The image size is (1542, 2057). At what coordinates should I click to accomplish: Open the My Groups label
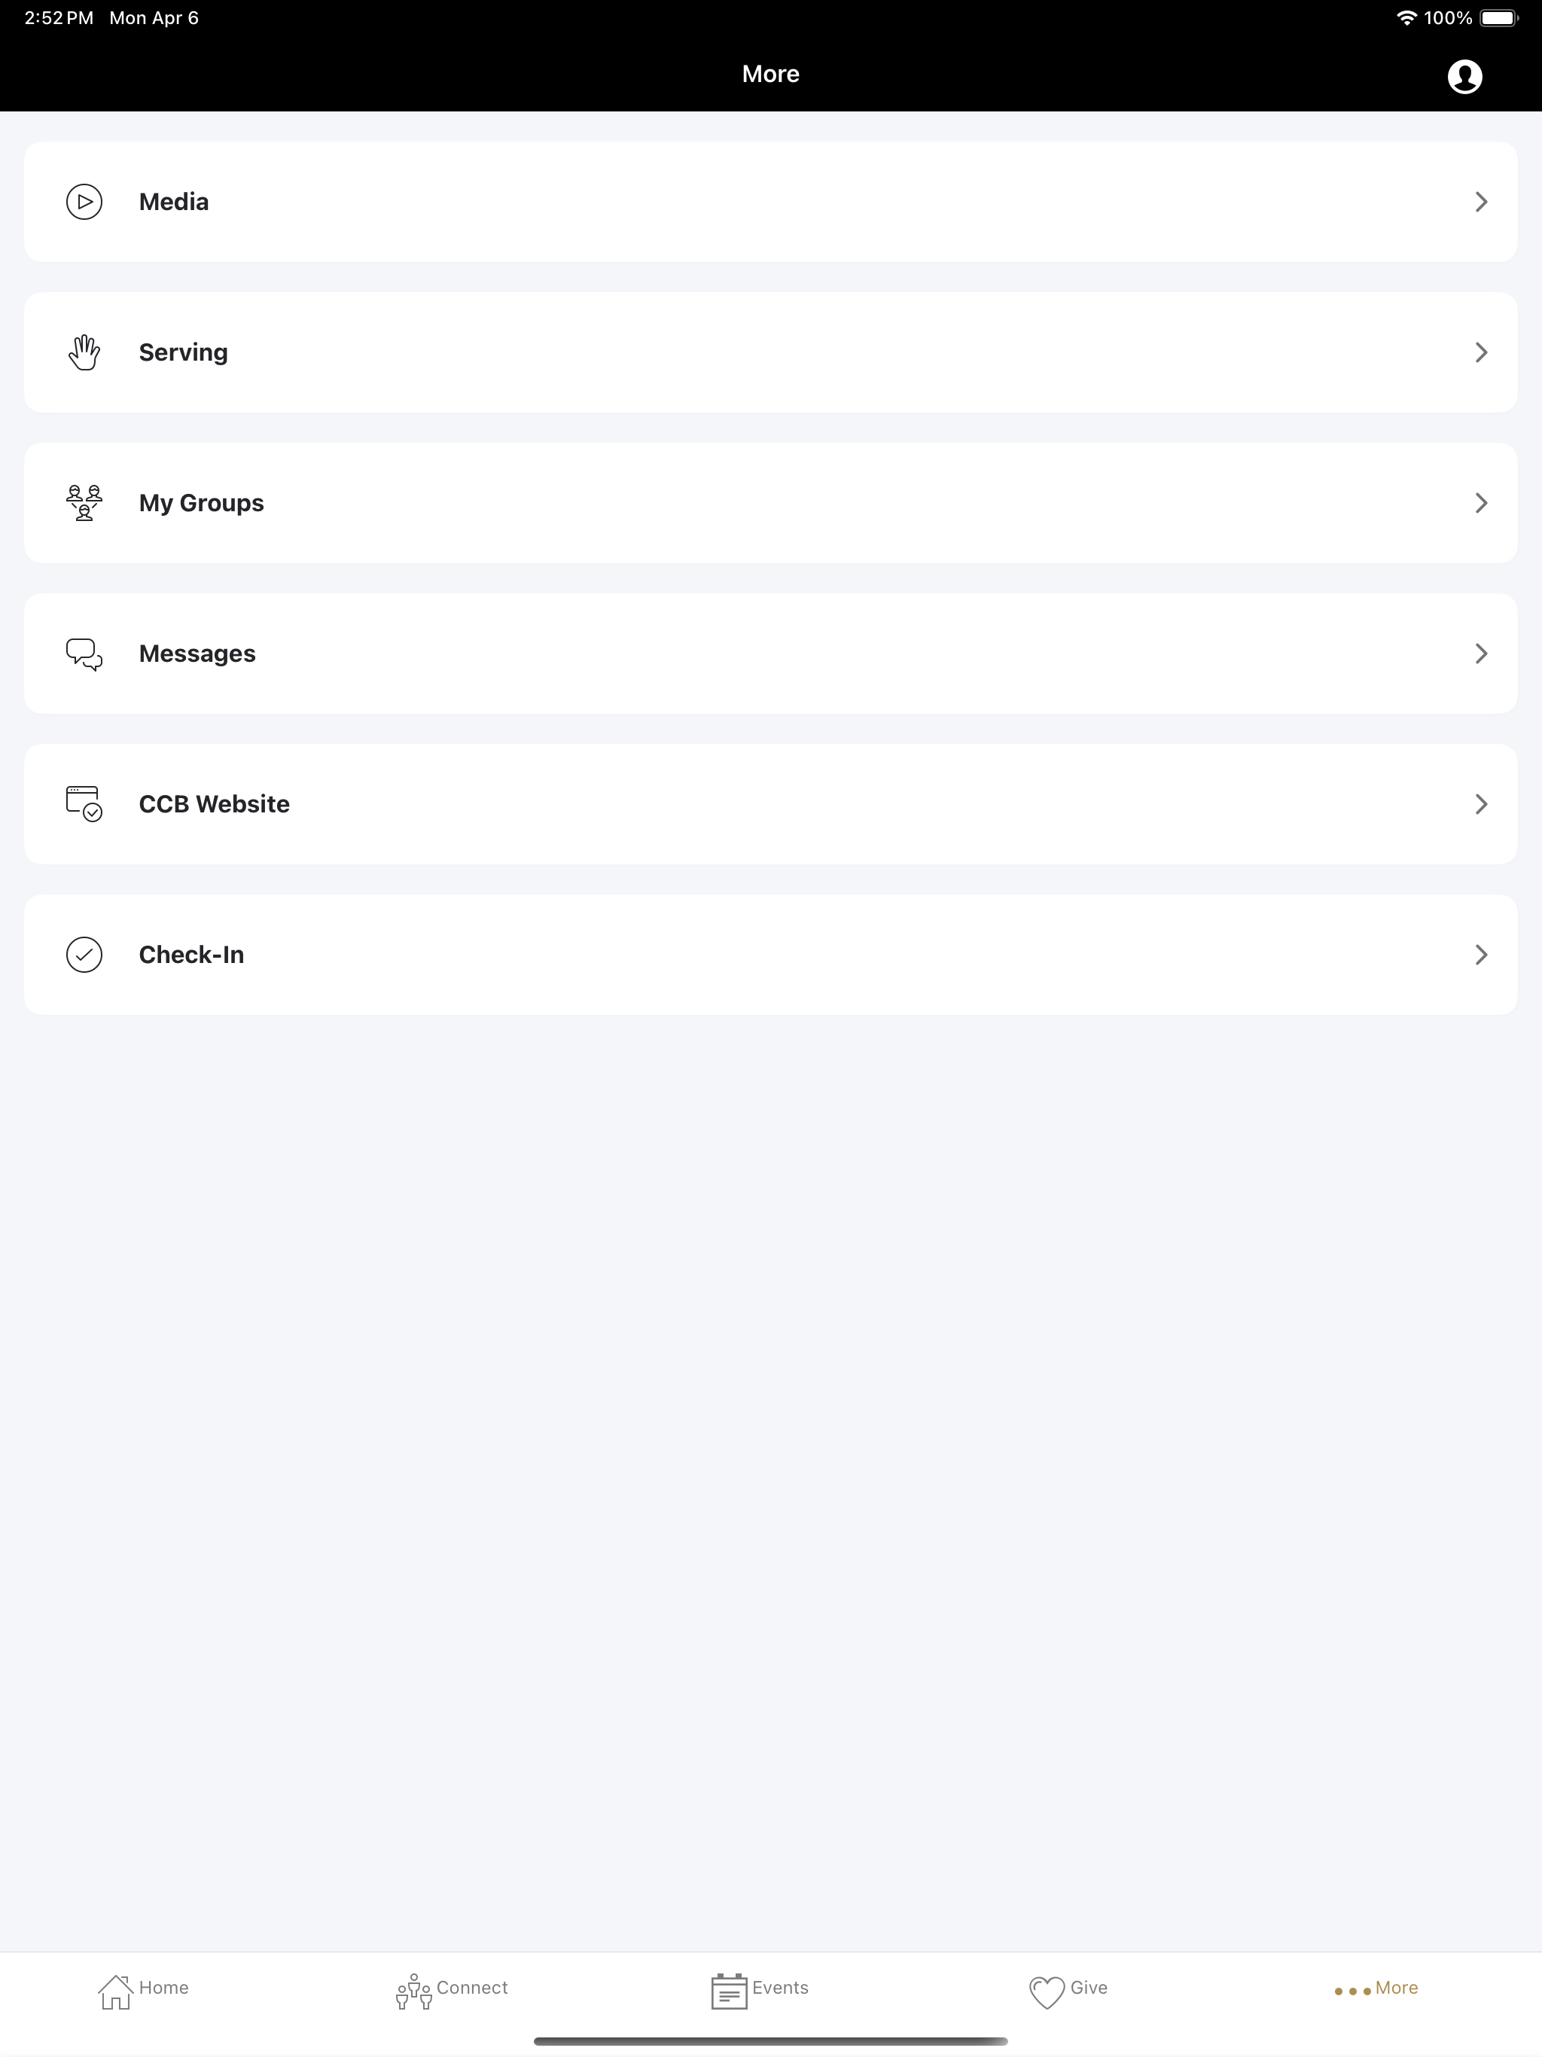(x=202, y=503)
